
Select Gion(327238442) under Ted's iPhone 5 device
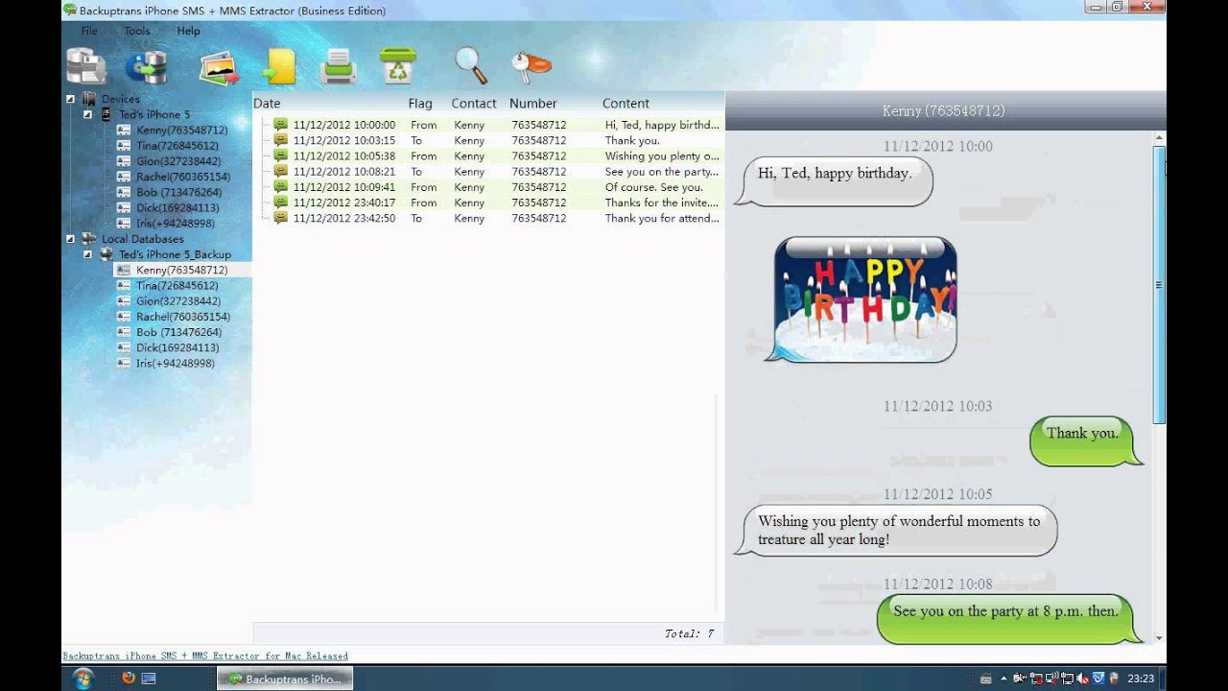[177, 161]
